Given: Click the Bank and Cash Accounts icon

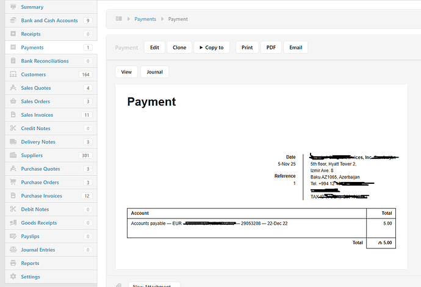Looking at the screenshot, I should (13, 20).
